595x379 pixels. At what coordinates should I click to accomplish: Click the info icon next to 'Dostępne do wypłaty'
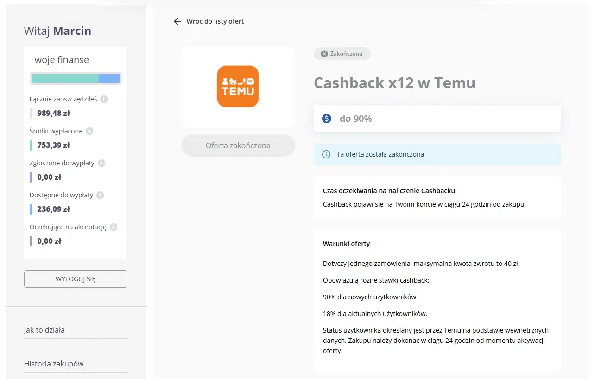coord(99,195)
